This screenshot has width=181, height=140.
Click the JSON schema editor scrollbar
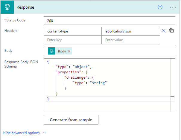(173, 85)
